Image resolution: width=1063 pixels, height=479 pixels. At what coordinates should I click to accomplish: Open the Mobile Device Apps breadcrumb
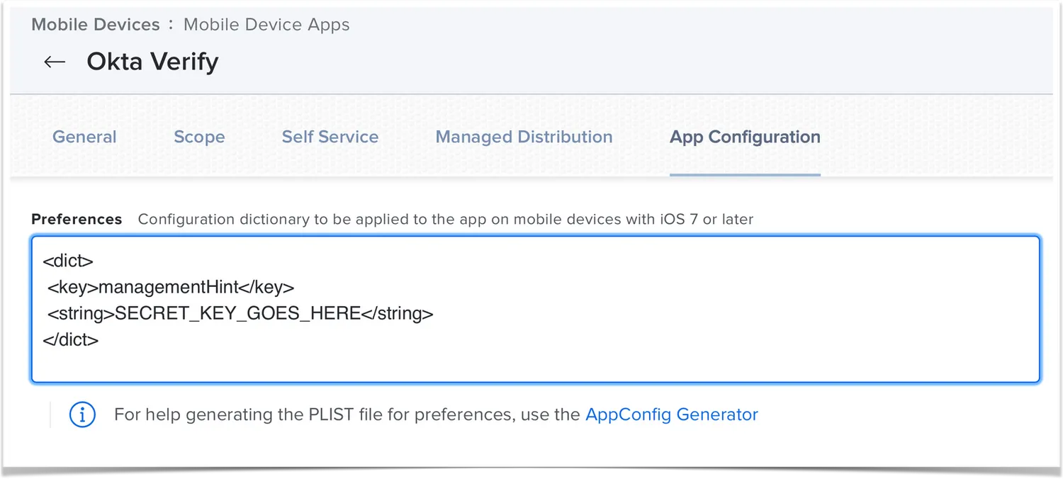coord(266,24)
